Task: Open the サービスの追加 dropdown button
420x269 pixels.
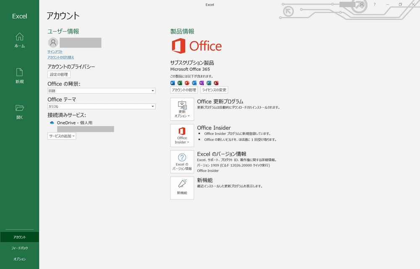Action: tap(62, 136)
